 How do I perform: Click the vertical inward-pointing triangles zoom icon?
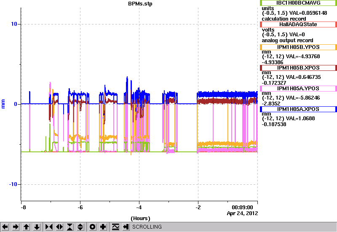tap(70, 227)
